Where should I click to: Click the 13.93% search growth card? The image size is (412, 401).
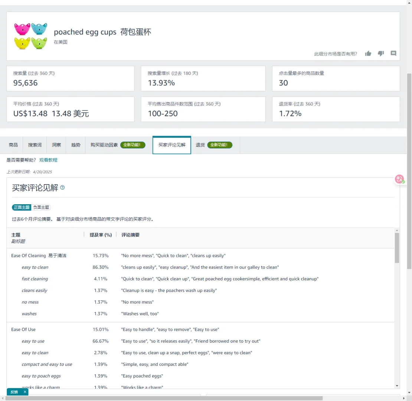[203, 79]
